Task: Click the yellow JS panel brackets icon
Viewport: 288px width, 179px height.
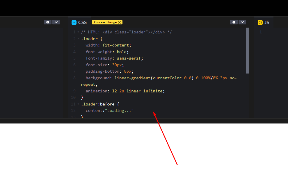Action: tap(260, 22)
